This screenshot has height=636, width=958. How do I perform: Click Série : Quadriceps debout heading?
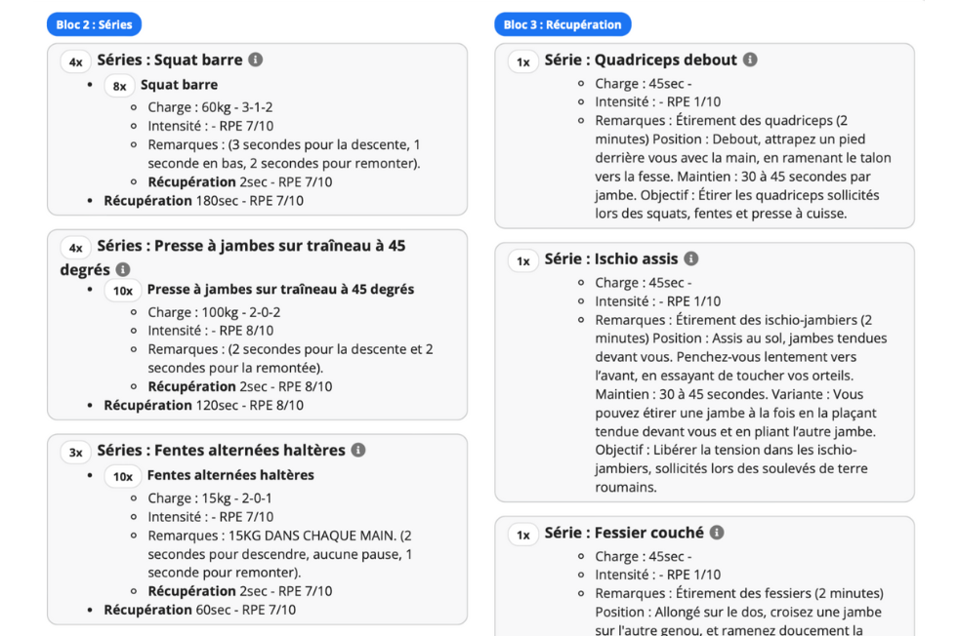click(x=641, y=60)
